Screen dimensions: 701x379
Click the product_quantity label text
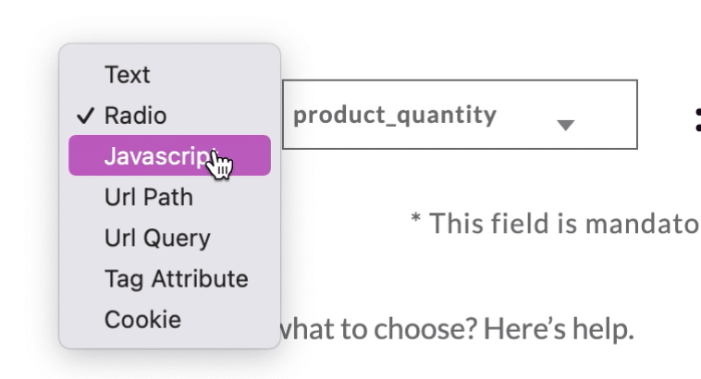tap(395, 116)
